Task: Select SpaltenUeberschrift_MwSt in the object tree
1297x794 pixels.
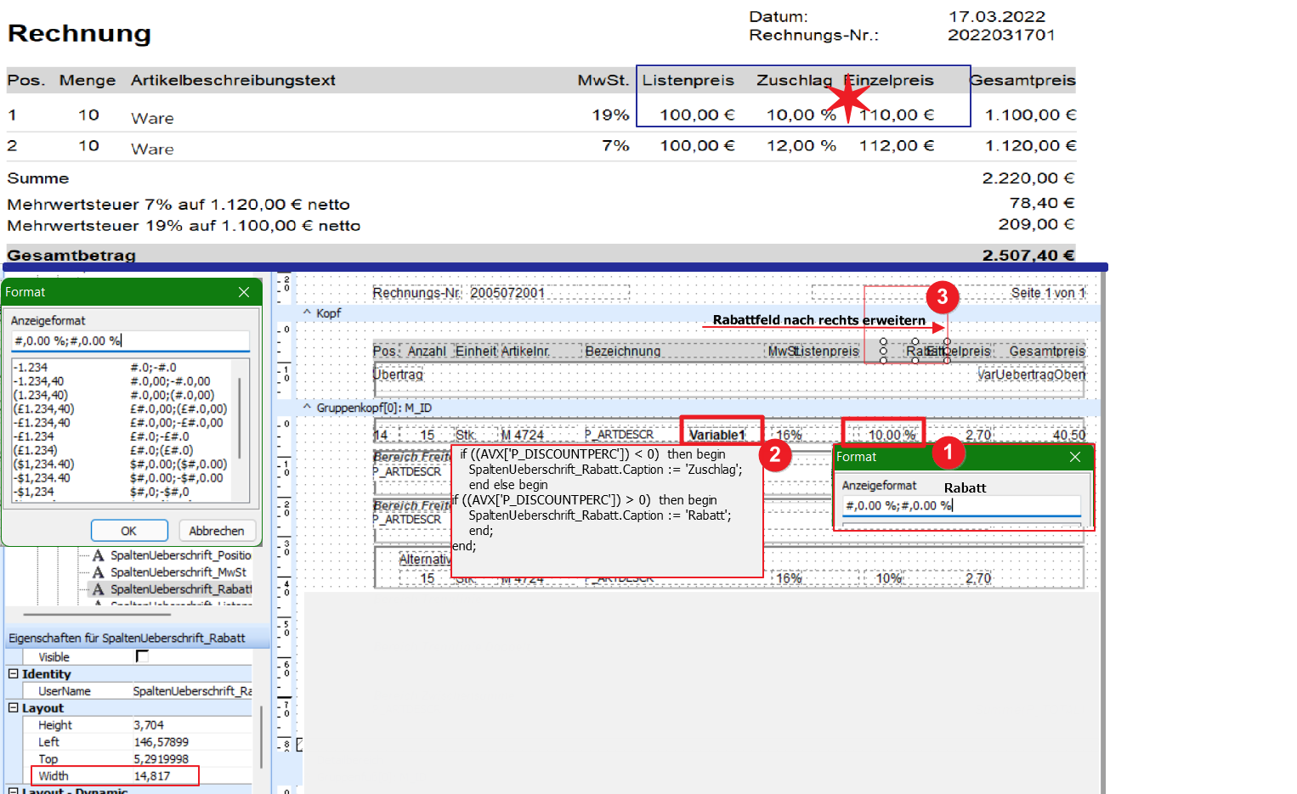Action: click(178, 572)
